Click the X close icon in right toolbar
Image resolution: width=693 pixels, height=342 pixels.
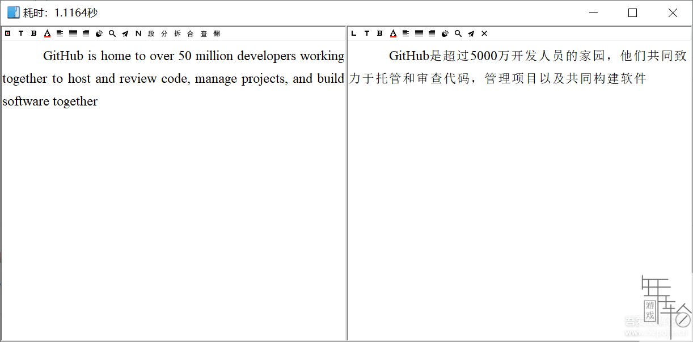point(484,33)
